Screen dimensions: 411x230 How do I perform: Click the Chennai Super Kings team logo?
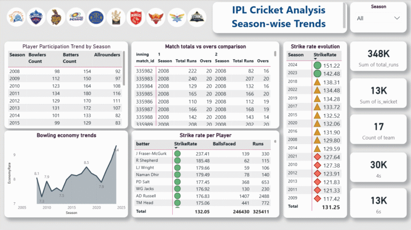point(16,17)
